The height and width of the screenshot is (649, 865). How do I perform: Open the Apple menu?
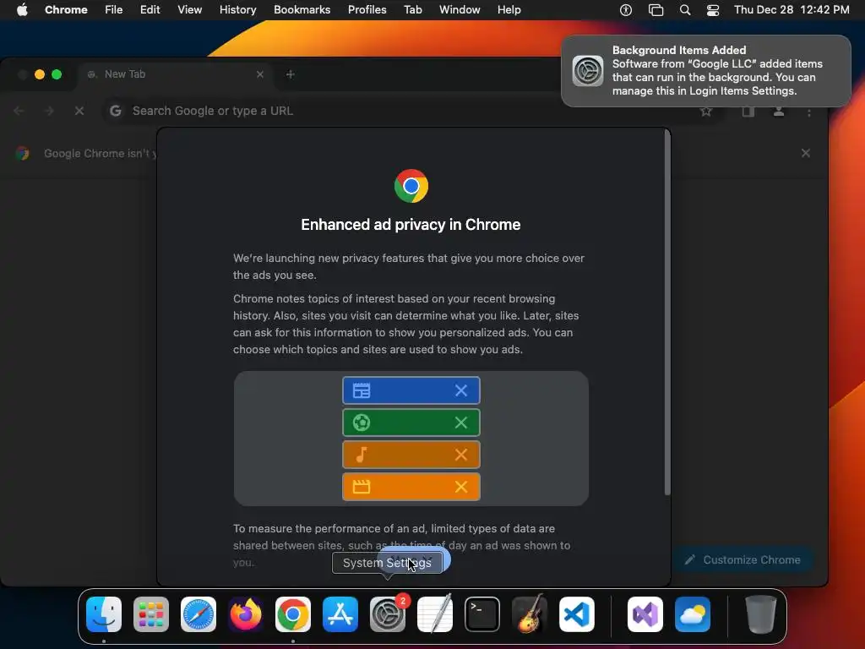click(22, 10)
